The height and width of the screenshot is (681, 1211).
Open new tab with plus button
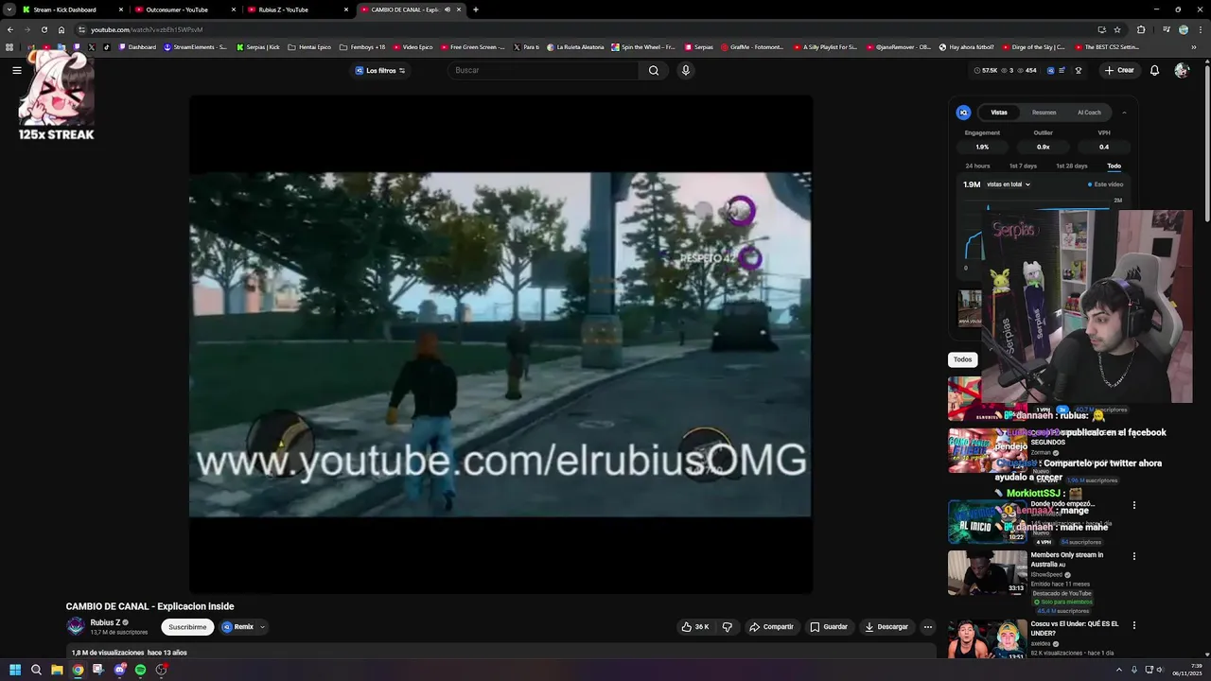476,9
